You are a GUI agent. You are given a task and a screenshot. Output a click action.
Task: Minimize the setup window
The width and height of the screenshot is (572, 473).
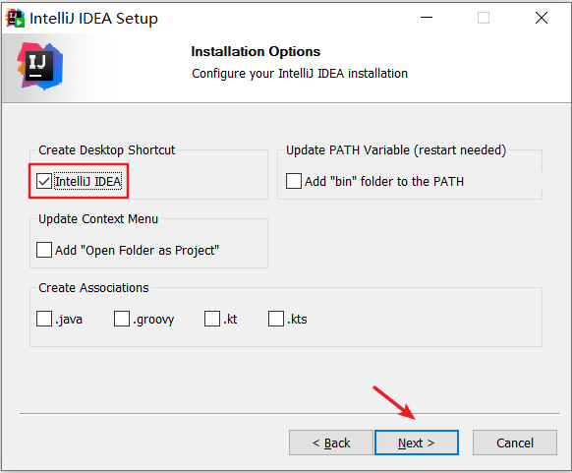[427, 18]
